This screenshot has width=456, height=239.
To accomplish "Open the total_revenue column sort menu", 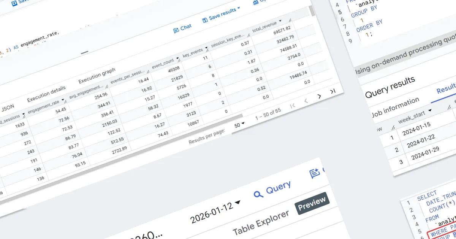I will (x=280, y=21).
